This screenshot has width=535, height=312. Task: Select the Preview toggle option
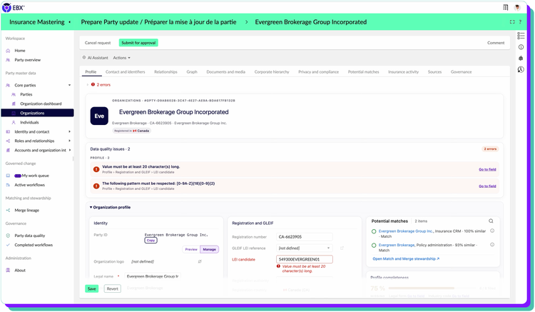point(191,250)
